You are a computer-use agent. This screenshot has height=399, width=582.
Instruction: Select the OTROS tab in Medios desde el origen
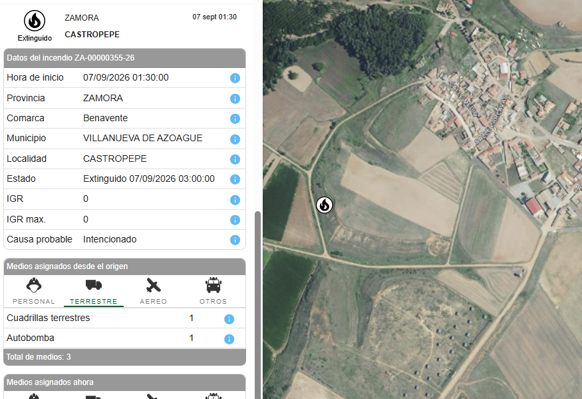[x=213, y=291]
